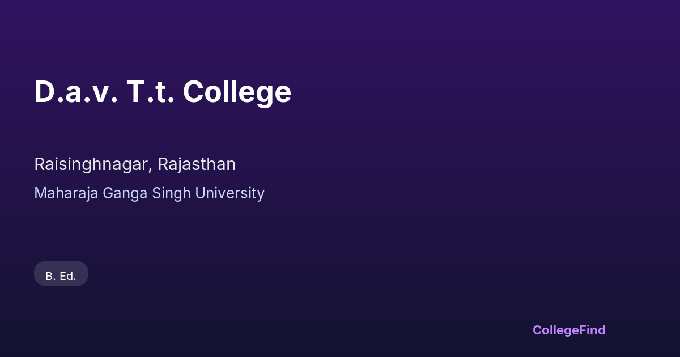Click "Ed." inside the course pill
This screenshot has width=680, height=357.
pyautogui.click(x=68, y=276)
